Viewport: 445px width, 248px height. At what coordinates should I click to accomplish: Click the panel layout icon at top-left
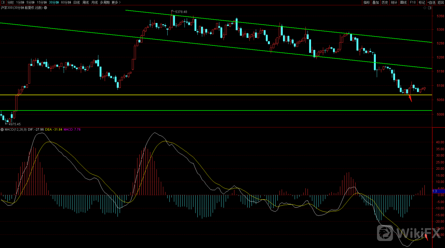point(3,2)
